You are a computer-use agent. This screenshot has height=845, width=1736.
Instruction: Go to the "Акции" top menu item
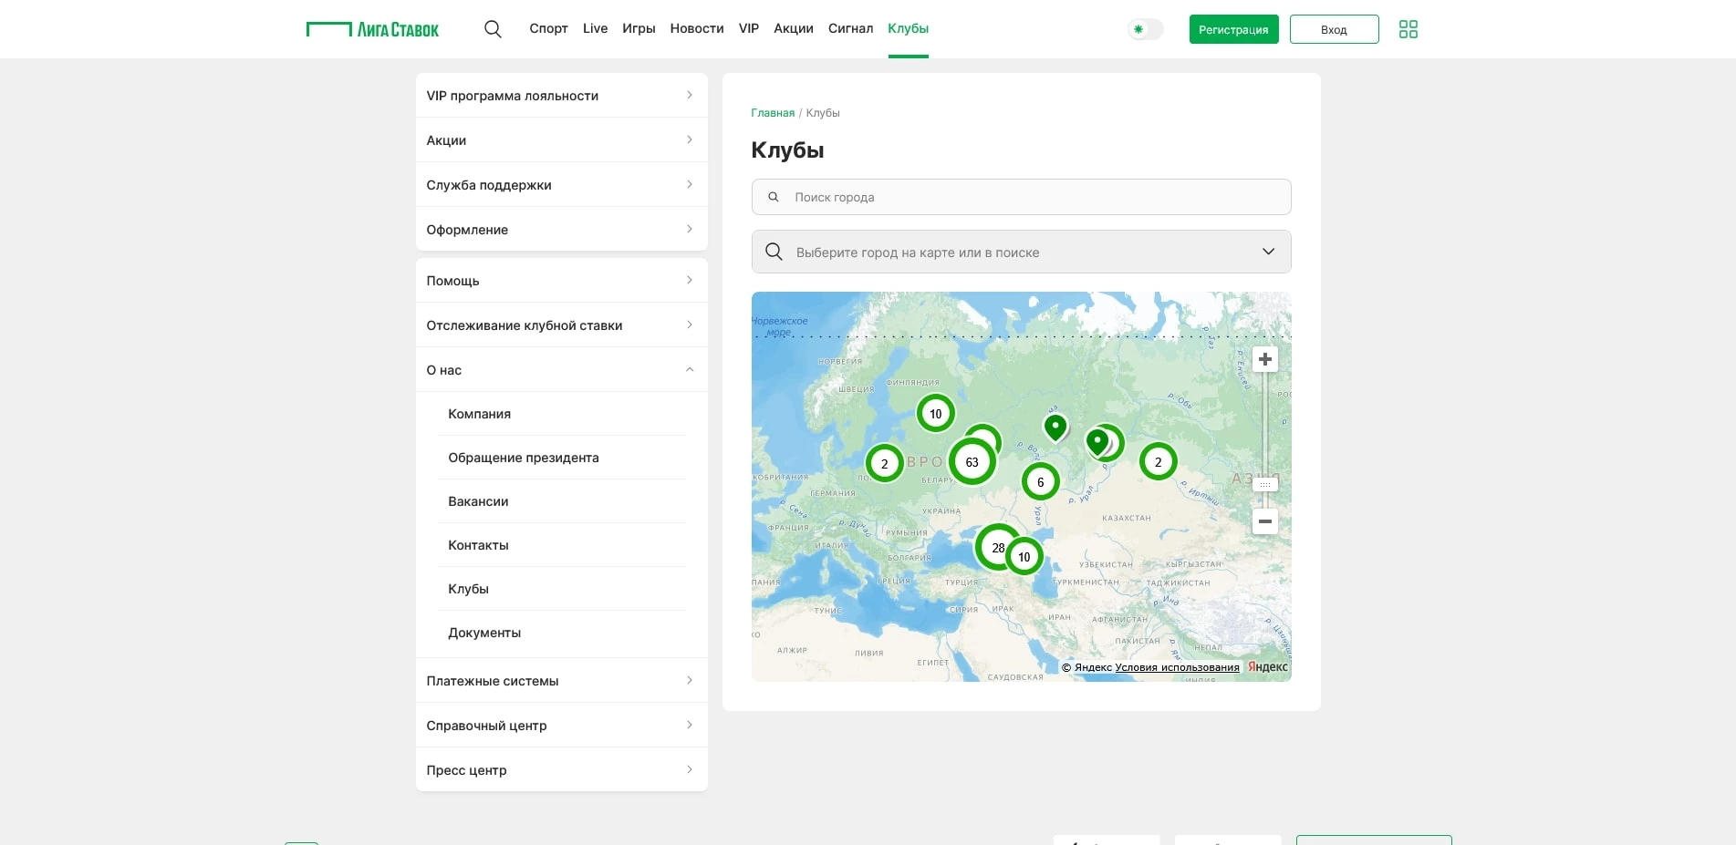[x=793, y=29]
